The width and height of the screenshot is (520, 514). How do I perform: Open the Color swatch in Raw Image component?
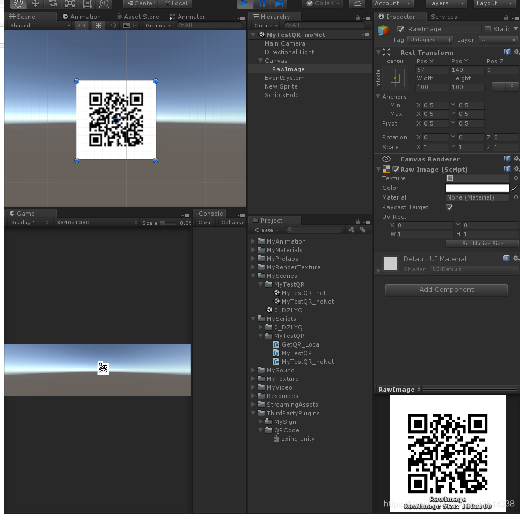point(477,188)
